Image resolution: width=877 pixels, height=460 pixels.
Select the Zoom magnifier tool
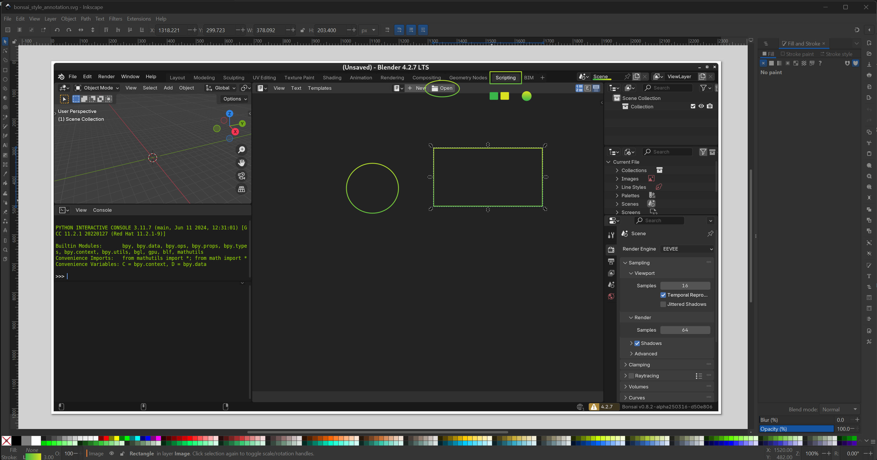click(x=5, y=250)
